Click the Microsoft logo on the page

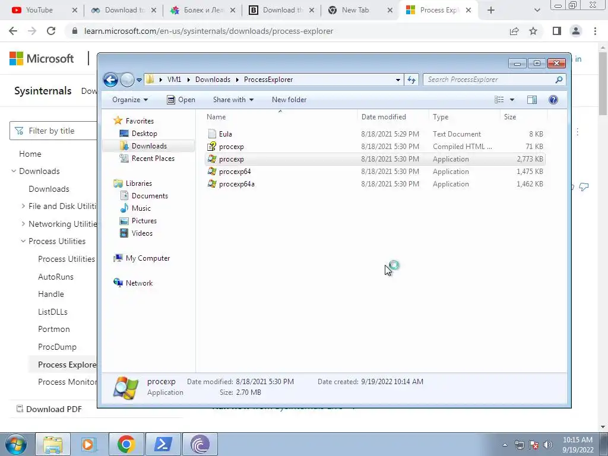42,59
